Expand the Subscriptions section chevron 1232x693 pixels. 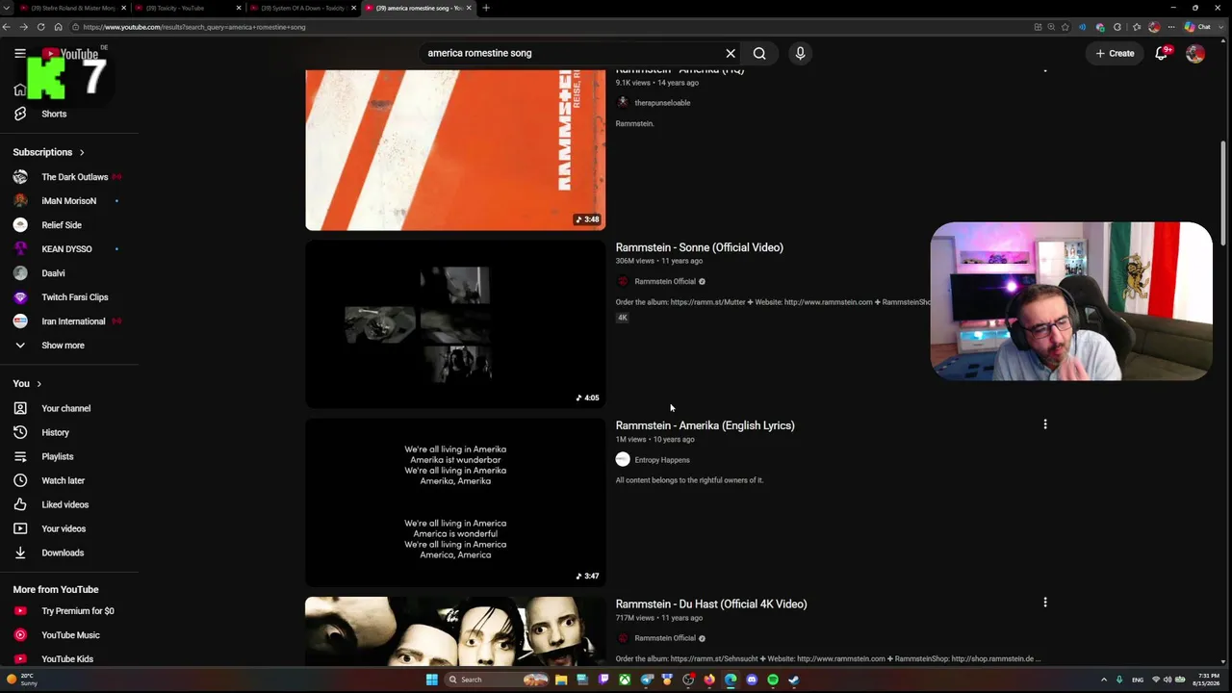[x=82, y=152]
